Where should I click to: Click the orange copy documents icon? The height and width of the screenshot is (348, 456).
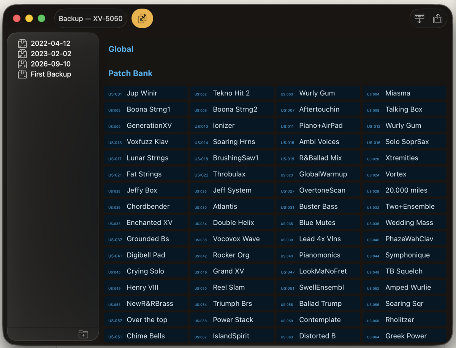pos(142,18)
